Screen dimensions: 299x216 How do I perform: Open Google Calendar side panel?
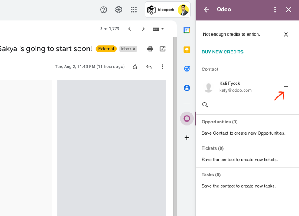tap(187, 30)
